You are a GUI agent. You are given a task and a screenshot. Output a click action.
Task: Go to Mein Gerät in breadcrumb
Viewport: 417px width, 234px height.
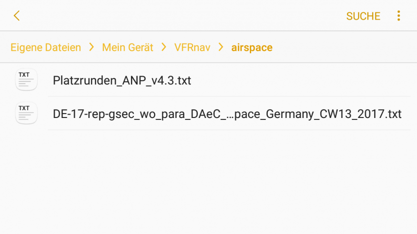pos(128,47)
